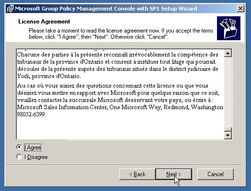Select the I Disagree radio button
The width and height of the screenshot is (251, 191).
pos(19,157)
